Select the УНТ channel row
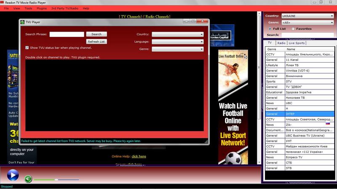This screenshot has width=337, height=189. pos(300,141)
